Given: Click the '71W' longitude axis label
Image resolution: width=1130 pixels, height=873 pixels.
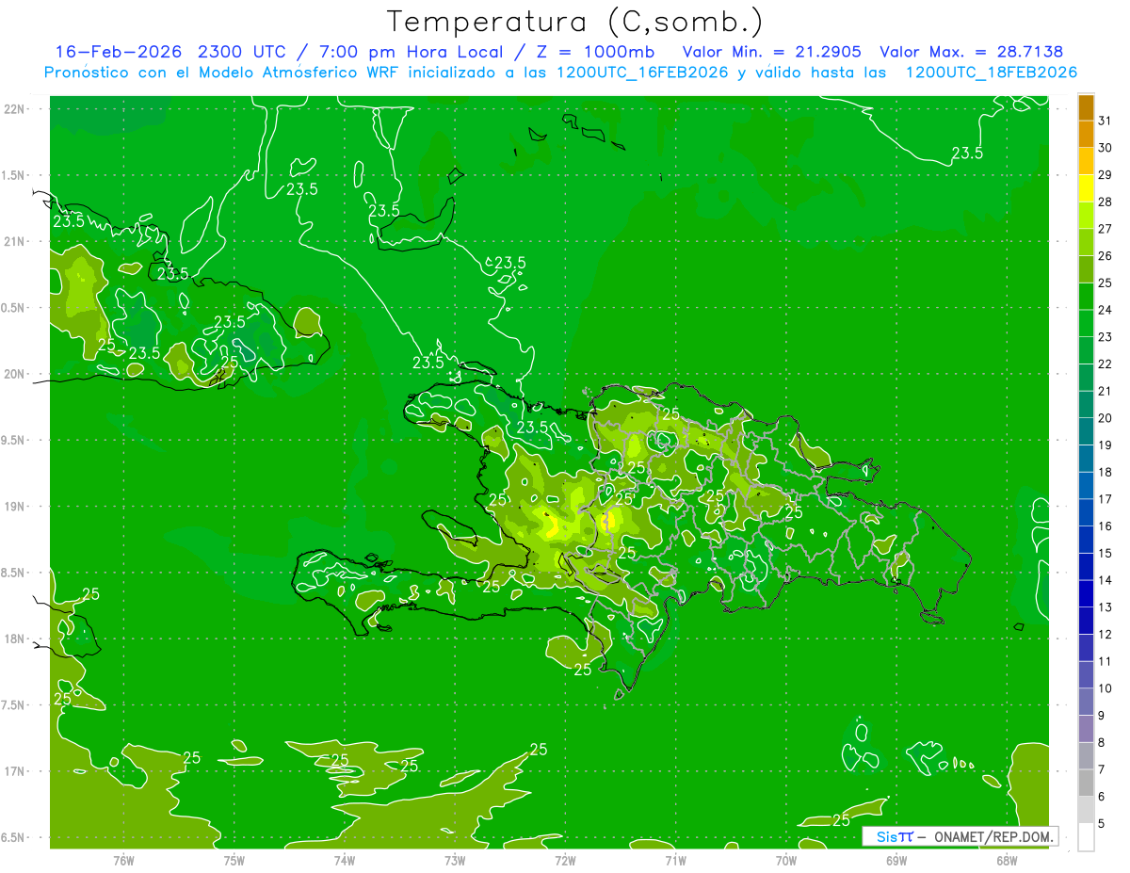Looking at the screenshot, I should (x=675, y=861).
